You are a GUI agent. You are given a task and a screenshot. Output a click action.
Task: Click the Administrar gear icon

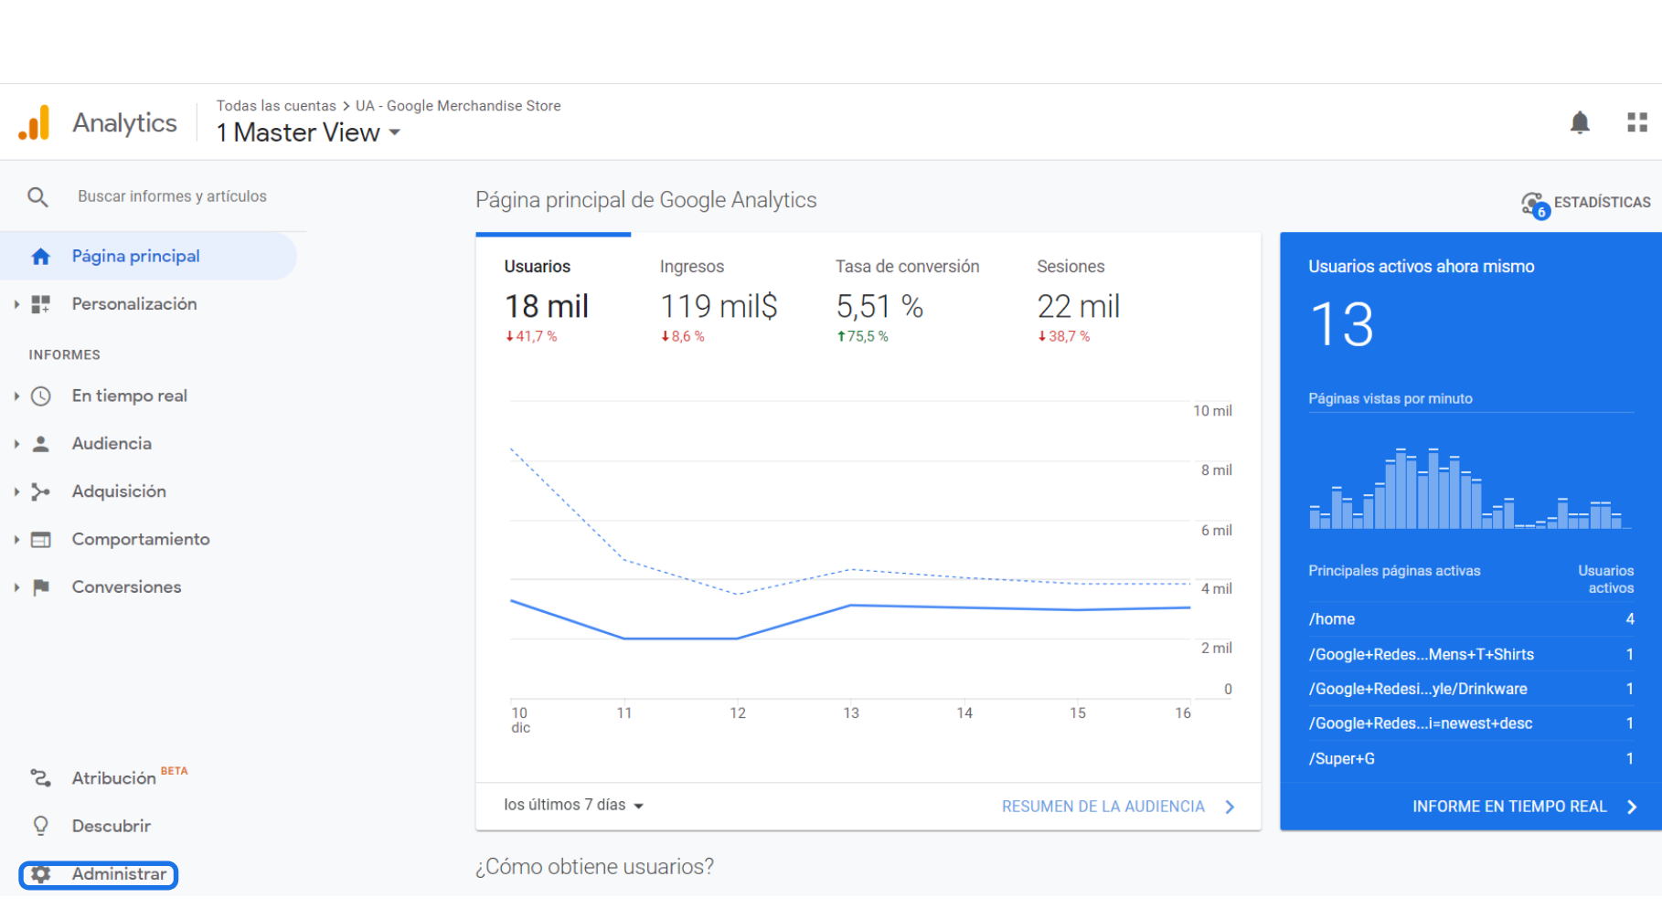(40, 874)
